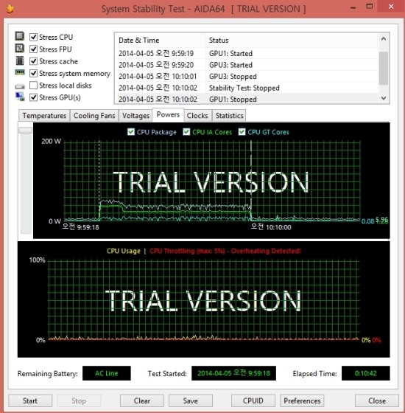Maximize the System Stability Test window
This screenshot has height=413, width=405.
tap(370, 7)
